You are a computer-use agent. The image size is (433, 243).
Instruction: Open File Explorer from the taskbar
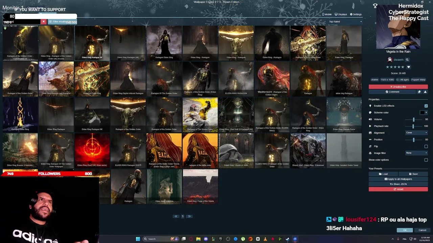click(198, 239)
